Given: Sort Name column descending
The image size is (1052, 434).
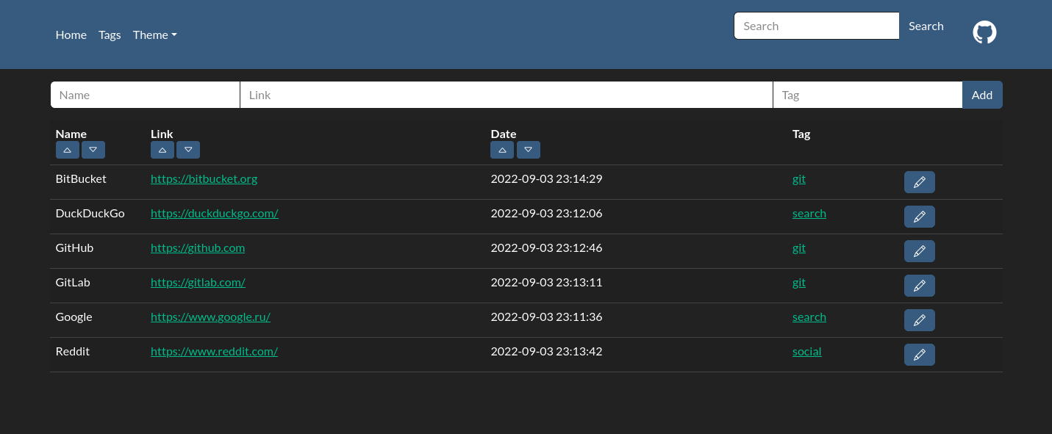Looking at the screenshot, I should (x=93, y=150).
